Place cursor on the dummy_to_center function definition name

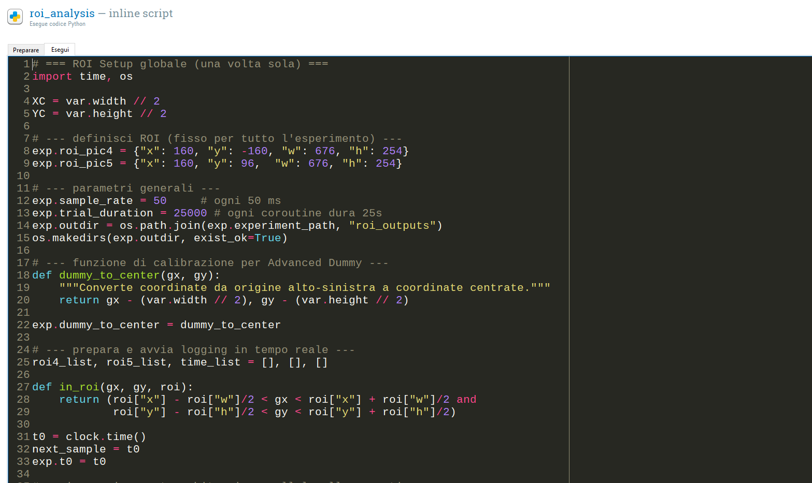click(x=109, y=275)
